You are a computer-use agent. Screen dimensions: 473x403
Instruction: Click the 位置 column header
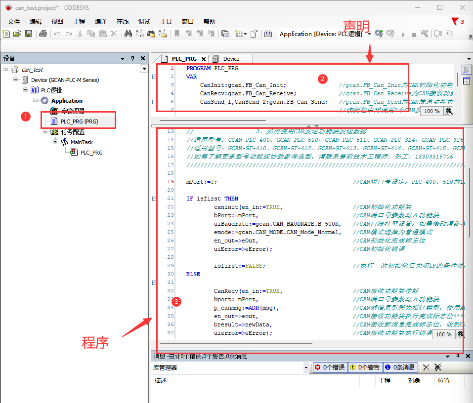(x=443, y=380)
